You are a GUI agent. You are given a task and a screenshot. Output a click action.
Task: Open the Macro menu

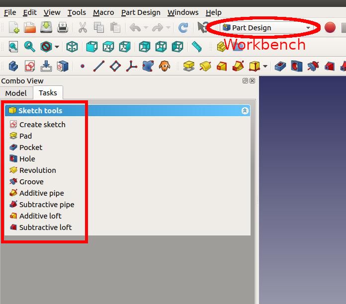pyautogui.click(x=103, y=12)
